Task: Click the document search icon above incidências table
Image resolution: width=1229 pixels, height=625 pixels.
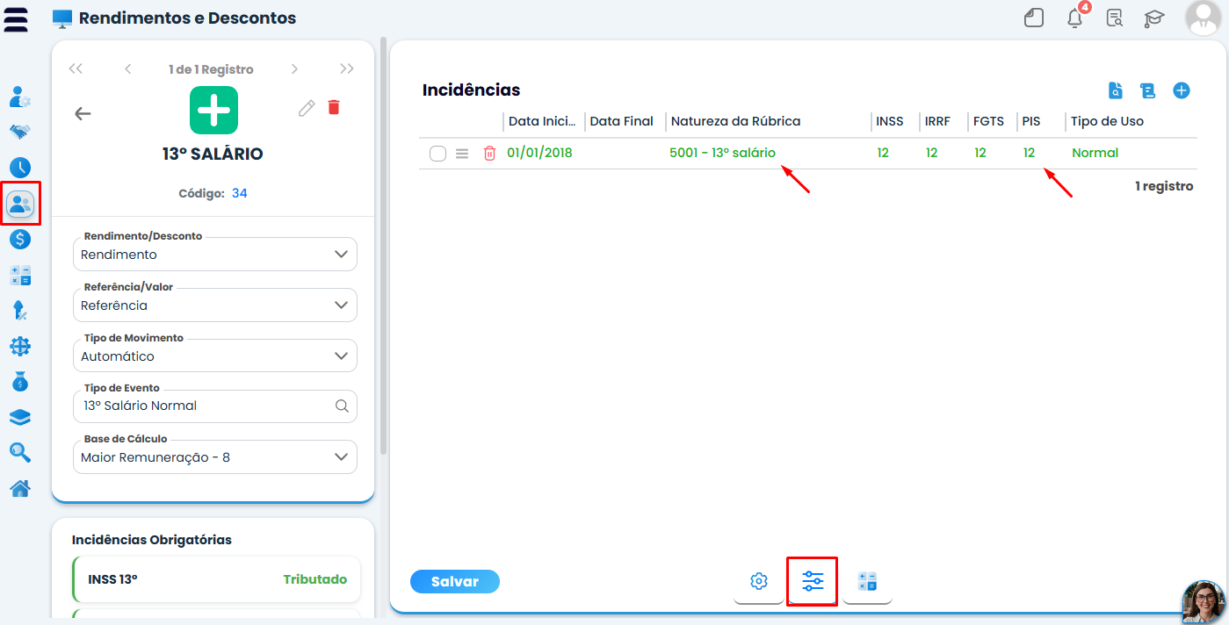Action: point(1115,90)
